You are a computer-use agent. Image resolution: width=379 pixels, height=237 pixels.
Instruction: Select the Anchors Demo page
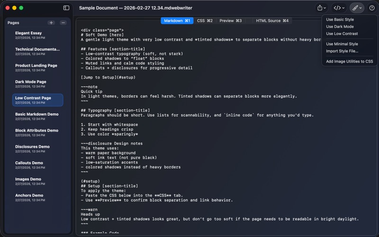38,197
